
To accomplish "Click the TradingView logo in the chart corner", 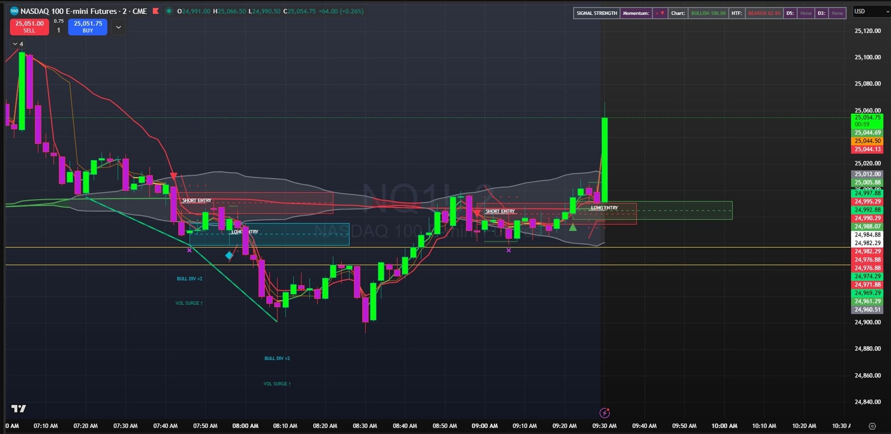I will click(18, 408).
